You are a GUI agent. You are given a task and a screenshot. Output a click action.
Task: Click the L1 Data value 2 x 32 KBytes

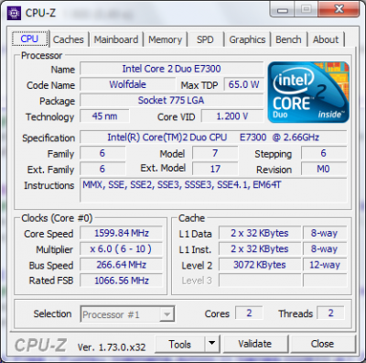click(x=260, y=233)
